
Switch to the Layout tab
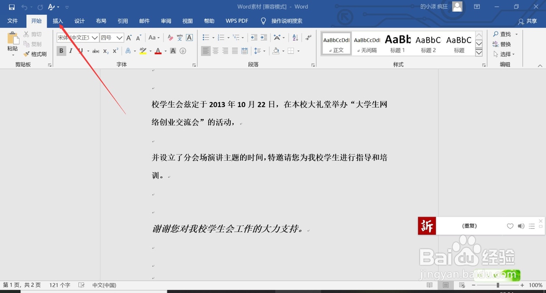pyautogui.click(x=101, y=21)
